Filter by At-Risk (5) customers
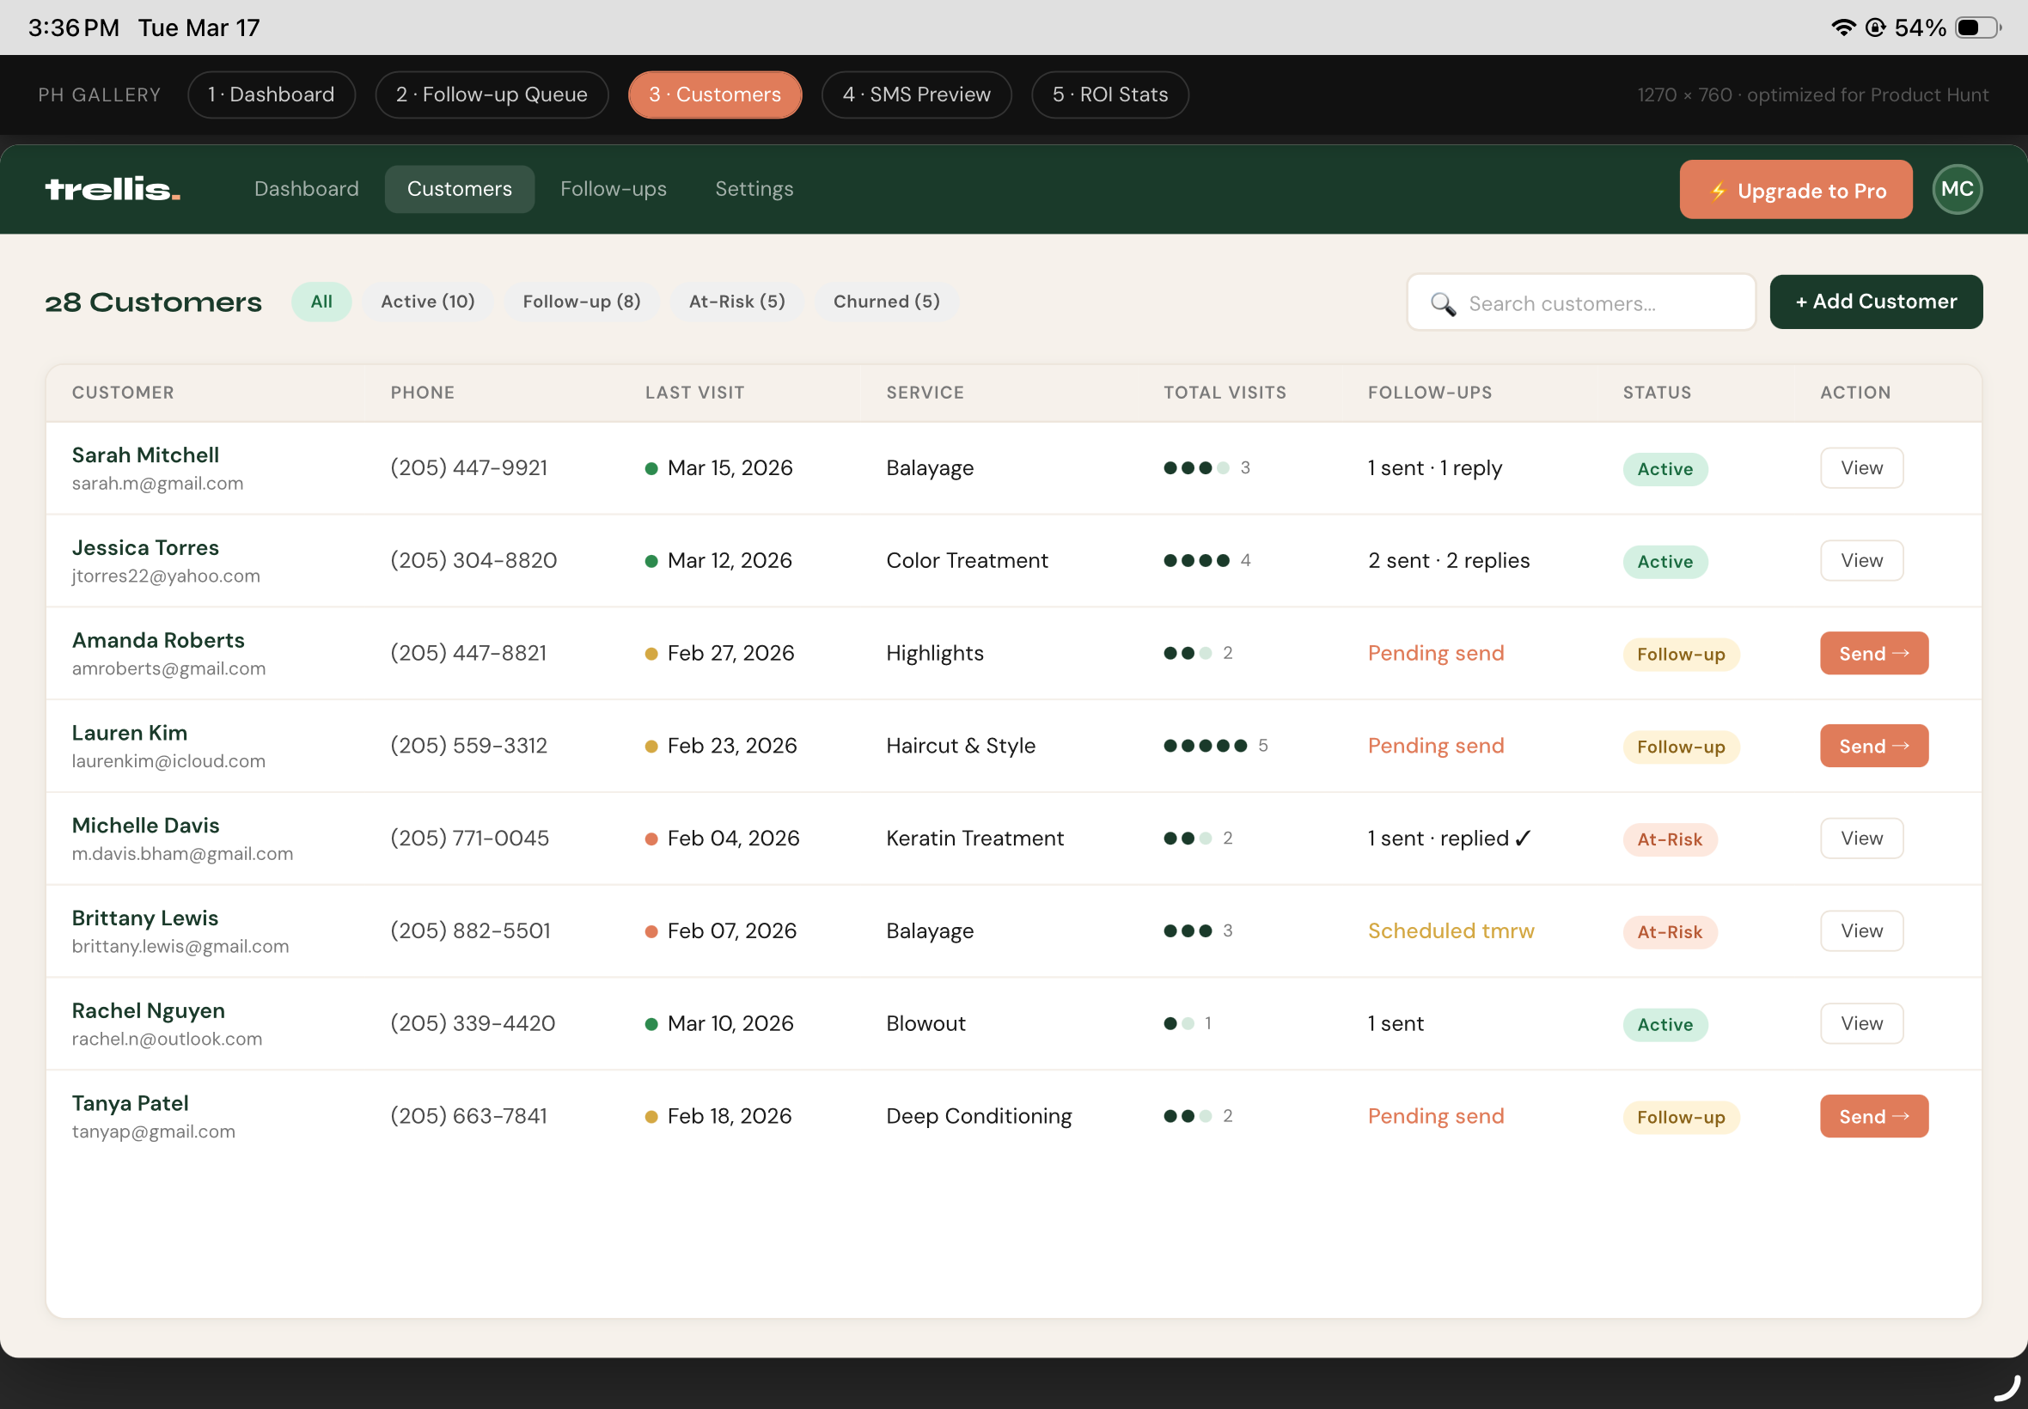Viewport: 2028px width, 1409px height. click(x=736, y=302)
